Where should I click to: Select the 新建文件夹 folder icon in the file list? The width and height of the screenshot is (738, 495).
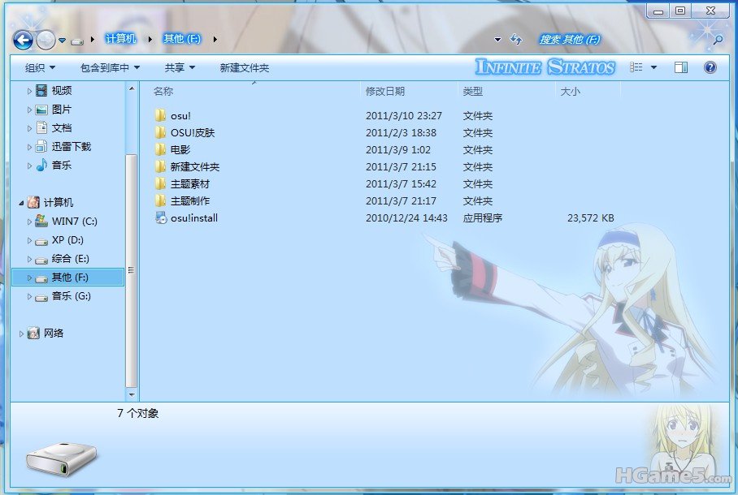coord(160,166)
